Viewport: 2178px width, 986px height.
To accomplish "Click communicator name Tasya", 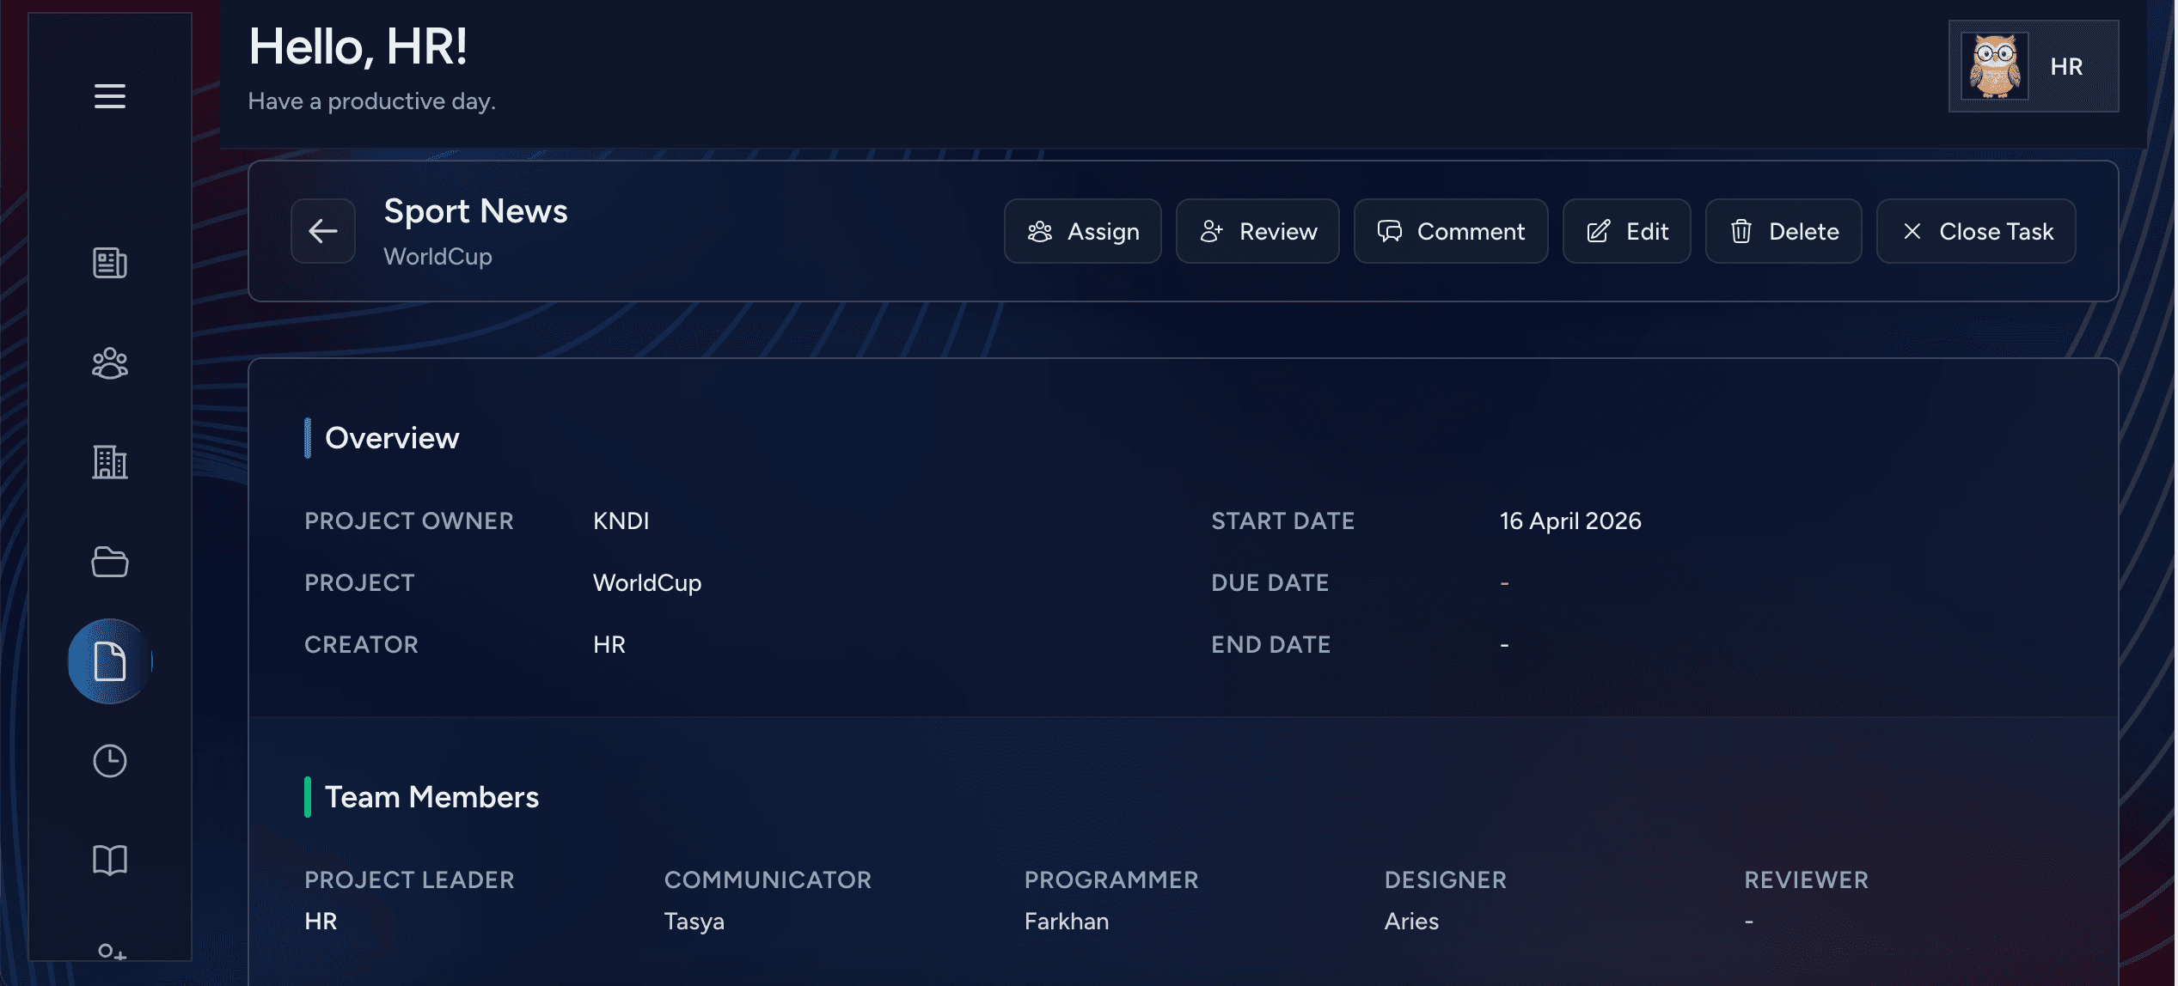I will (694, 922).
